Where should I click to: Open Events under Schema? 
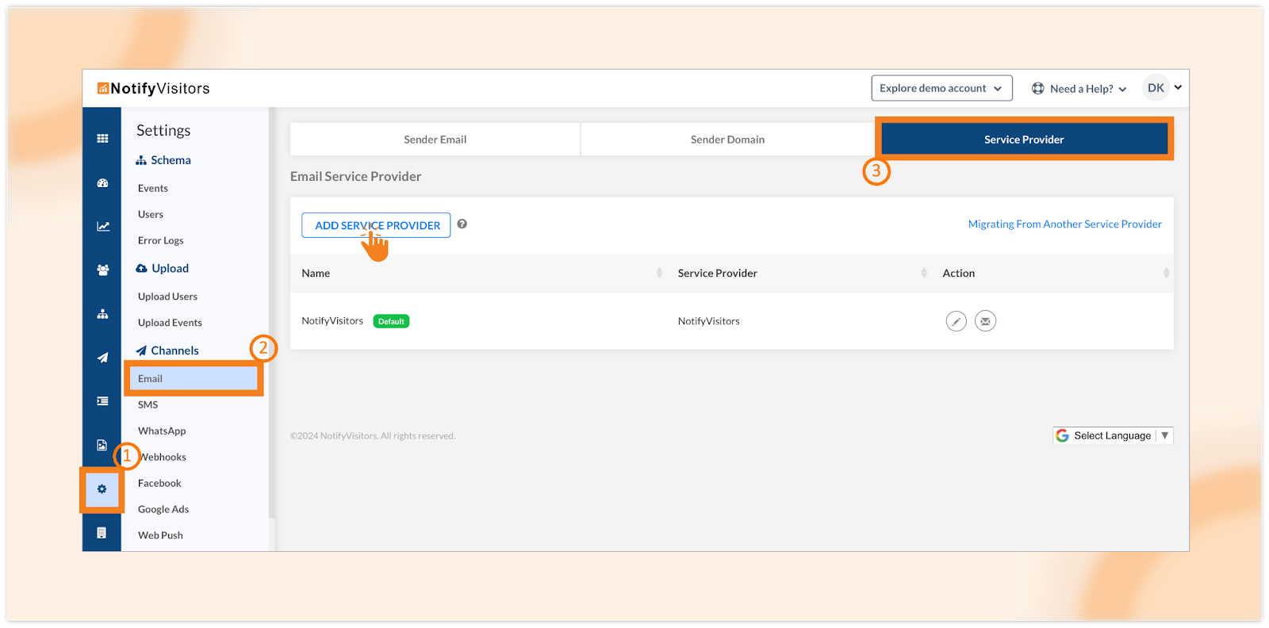click(x=153, y=188)
